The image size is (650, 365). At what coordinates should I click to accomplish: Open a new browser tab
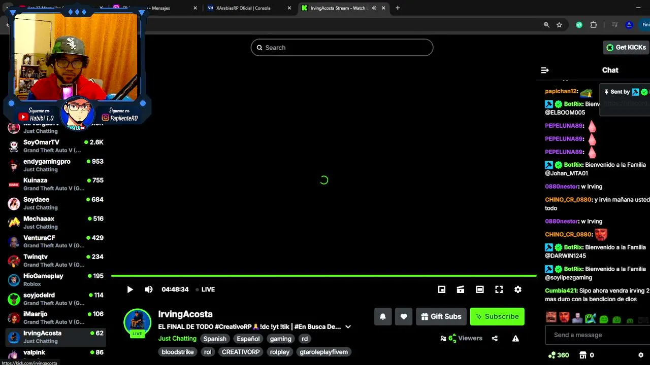398,8
